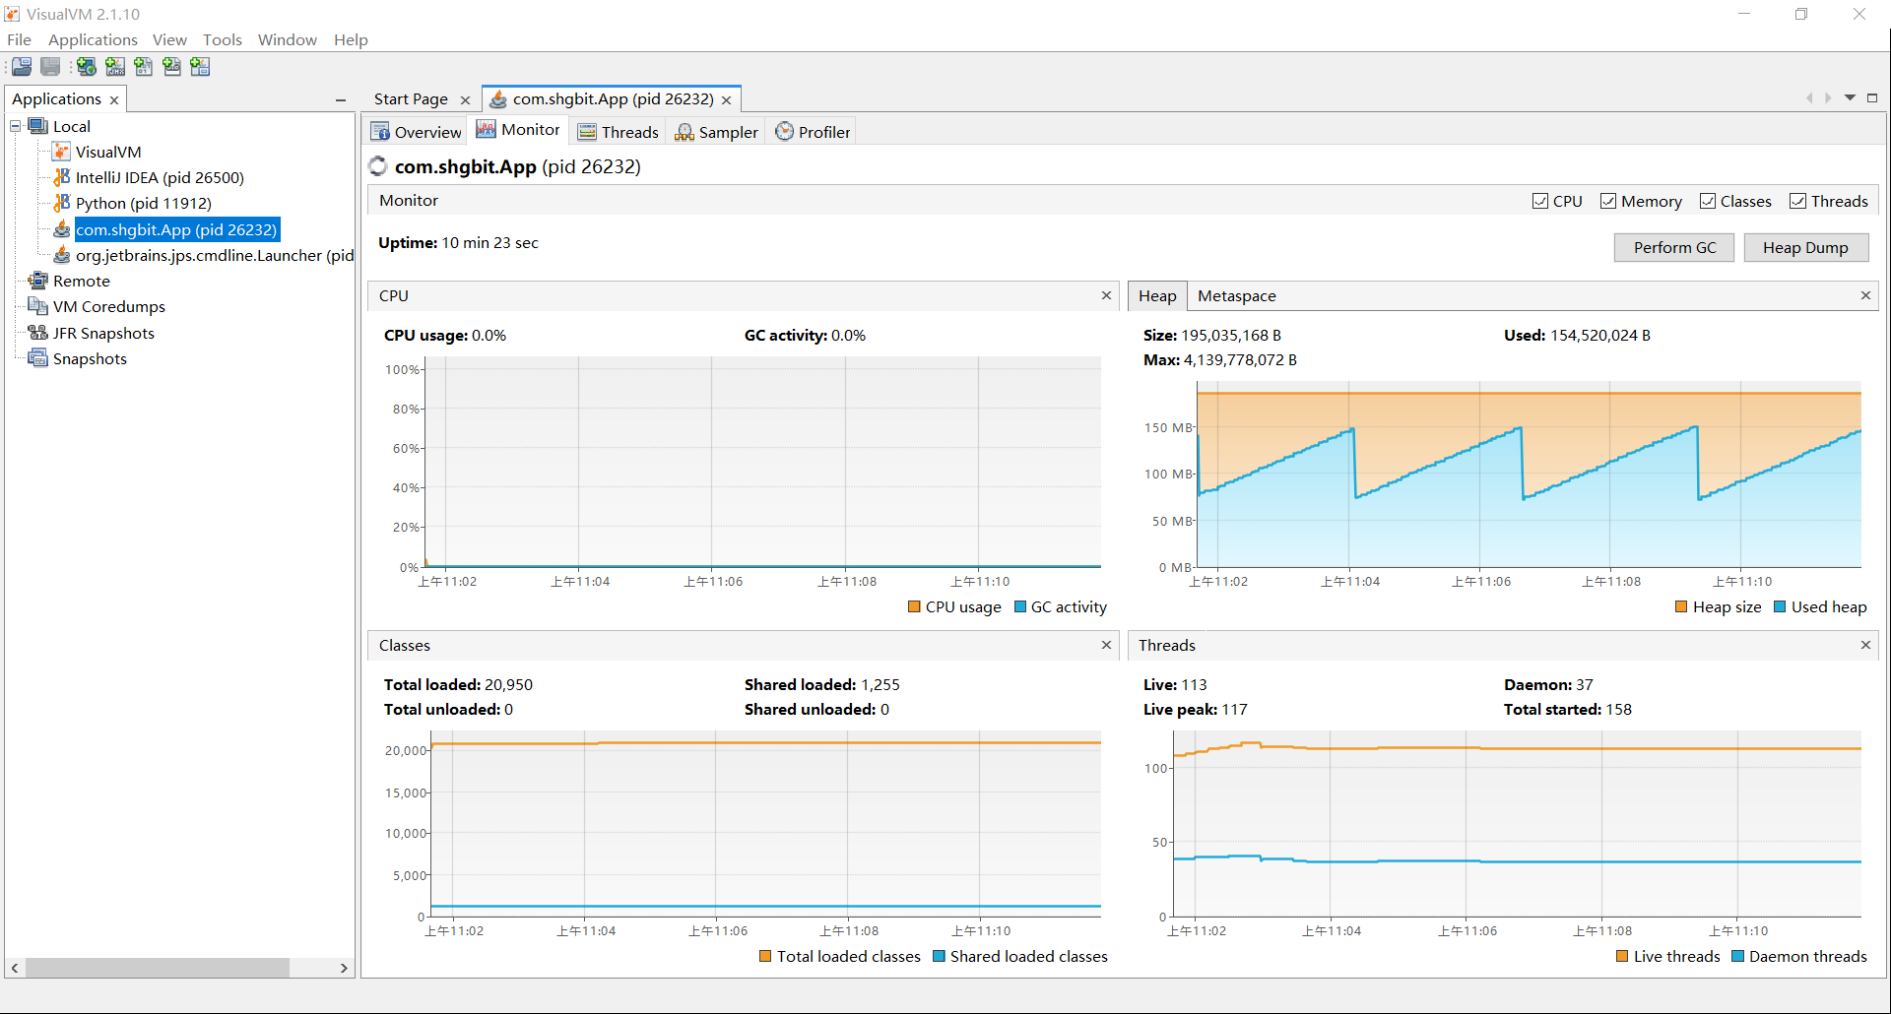Collapse the Local tree node
Viewport: 1891px width, 1014px height.
pos(16,126)
